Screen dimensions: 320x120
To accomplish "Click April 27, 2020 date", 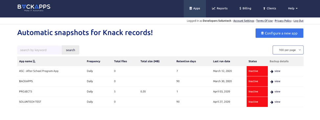I will [x=222, y=102].
